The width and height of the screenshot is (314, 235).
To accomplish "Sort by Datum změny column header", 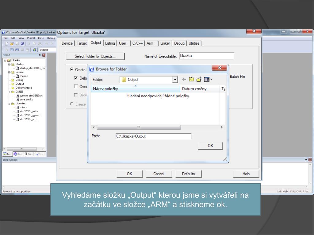I will click(200, 89).
